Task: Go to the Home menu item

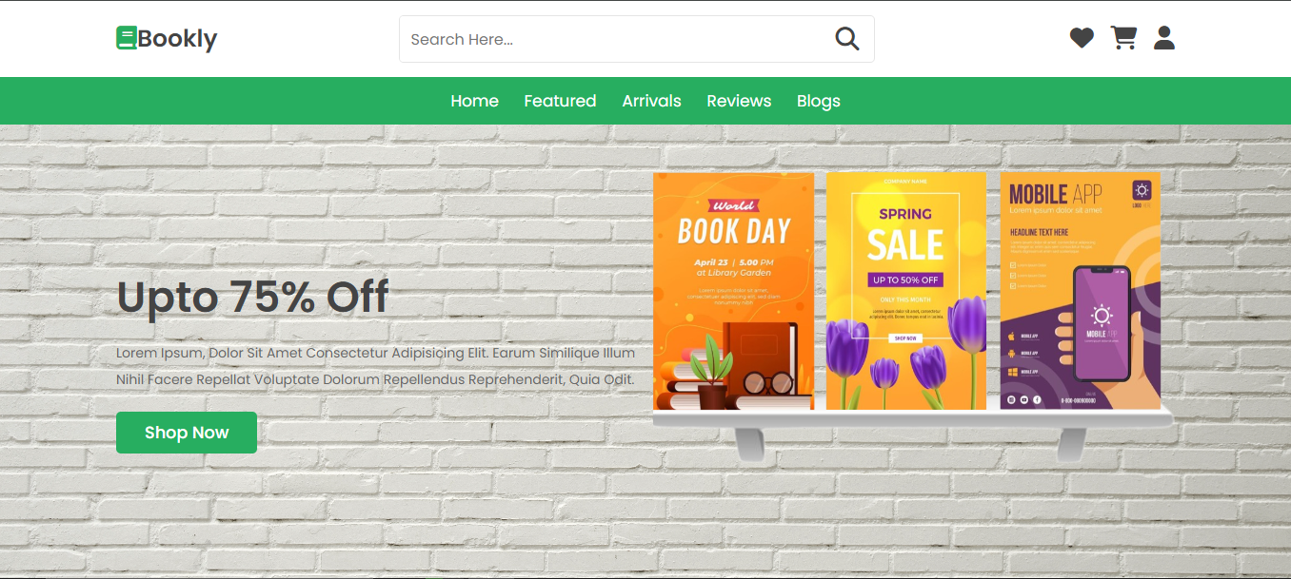Action: point(474,101)
